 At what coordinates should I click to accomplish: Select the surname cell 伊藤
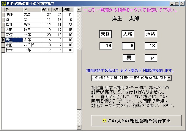[x=14, y=15]
